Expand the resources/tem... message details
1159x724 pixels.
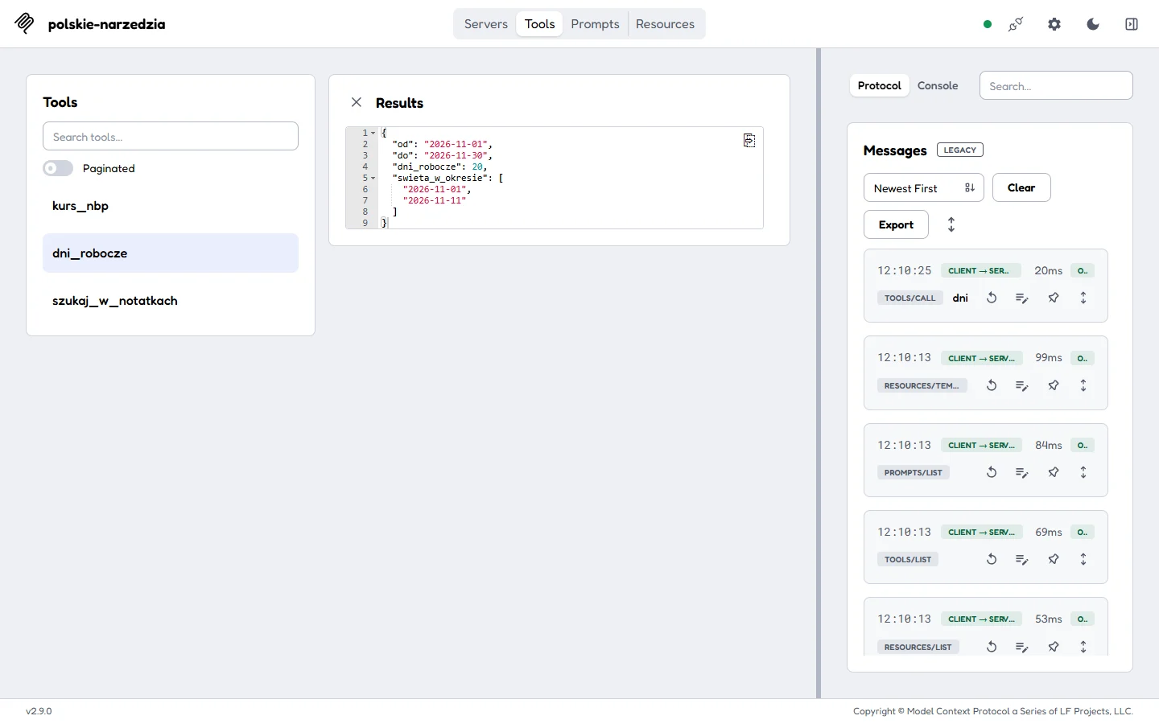coord(1083,385)
